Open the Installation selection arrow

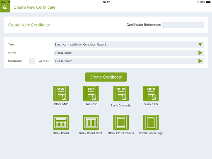[200, 61]
